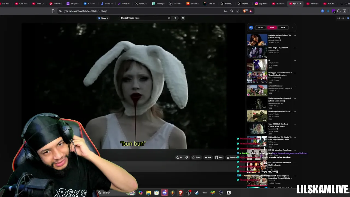Viewport: 350px width, 197px height.
Task: Open Plata Negra AQUAFINNA video thumbnail
Action: [257, 53]
